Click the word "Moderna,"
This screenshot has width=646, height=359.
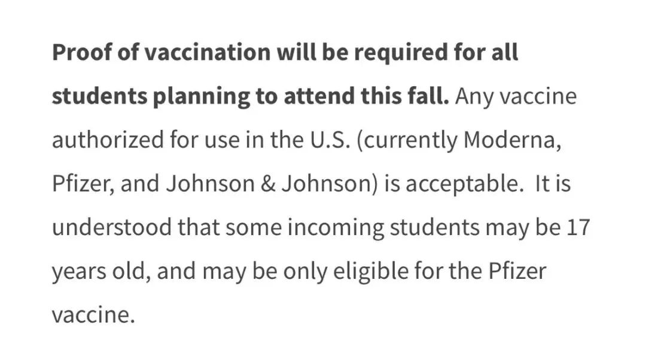[513, 141]
